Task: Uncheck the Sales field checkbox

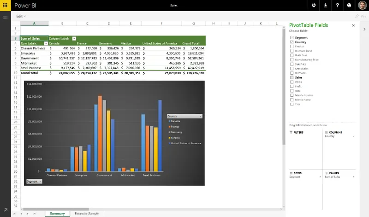Action: 292,77
